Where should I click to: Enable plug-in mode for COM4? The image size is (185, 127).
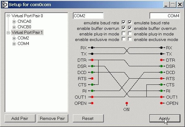click(130, 34)
